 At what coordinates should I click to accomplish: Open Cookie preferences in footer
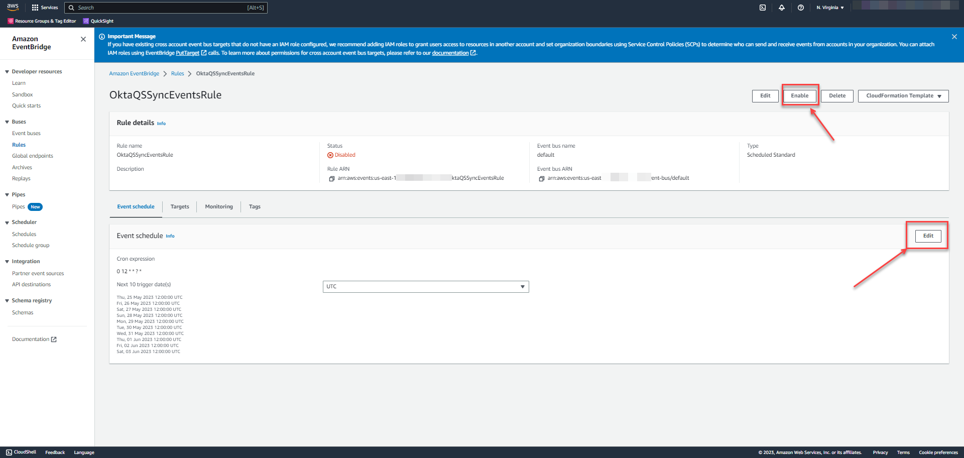point(938,452)
